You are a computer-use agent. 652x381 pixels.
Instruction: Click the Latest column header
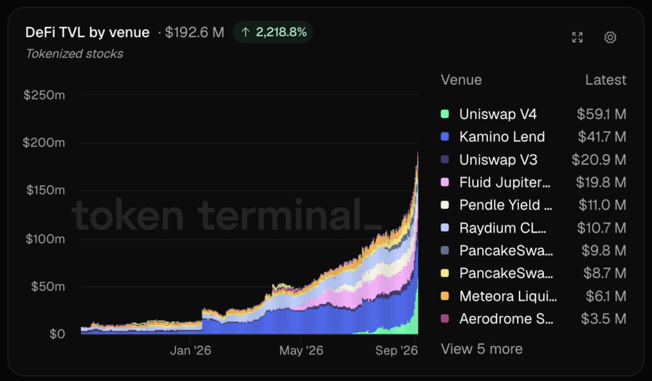(x=606, y=80)
